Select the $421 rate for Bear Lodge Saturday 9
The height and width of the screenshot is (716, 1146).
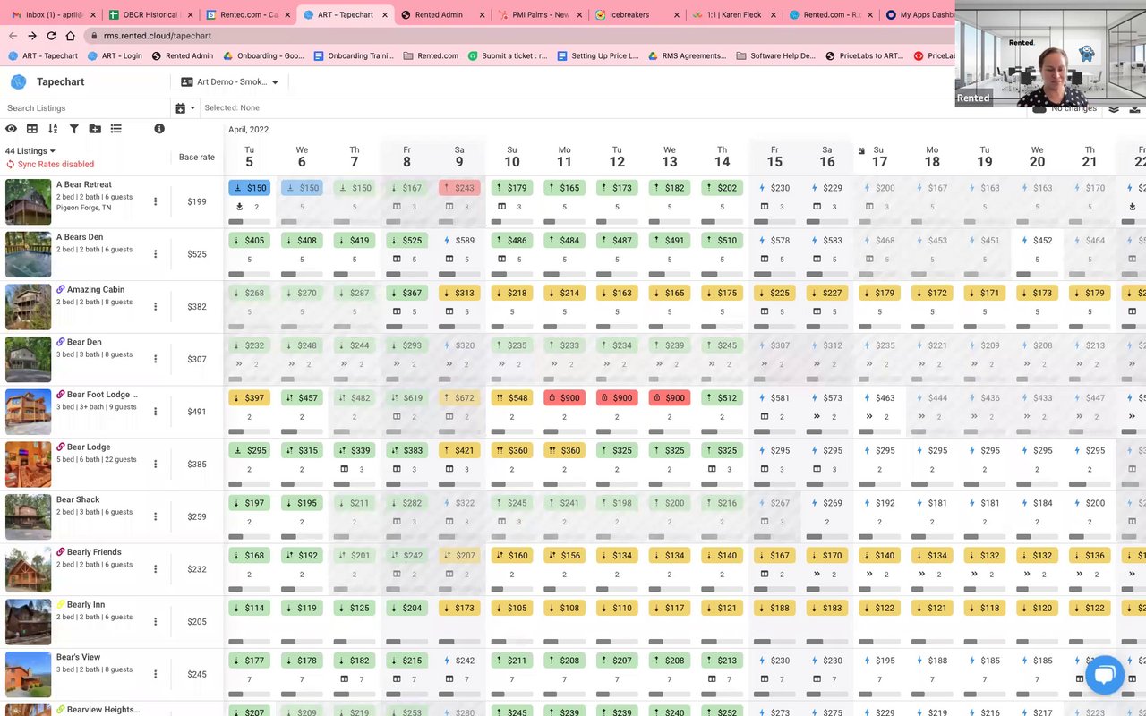(x=459, y=450)
